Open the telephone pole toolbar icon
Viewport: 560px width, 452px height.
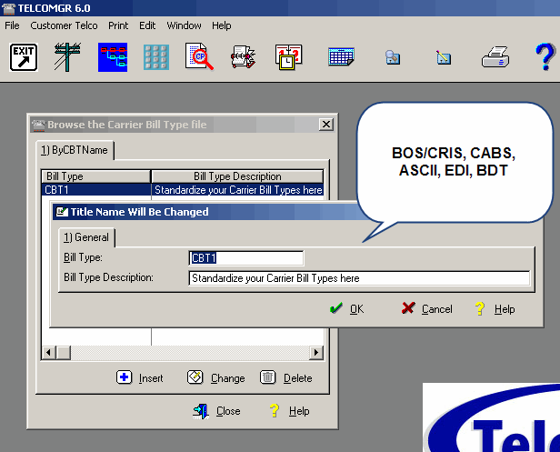point(67,57)
